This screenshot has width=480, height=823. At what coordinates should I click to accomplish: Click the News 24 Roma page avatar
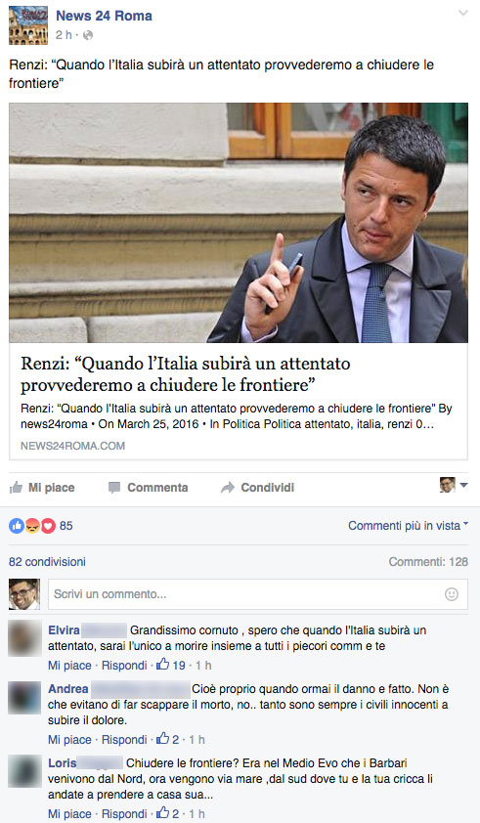tap(28, 25)
